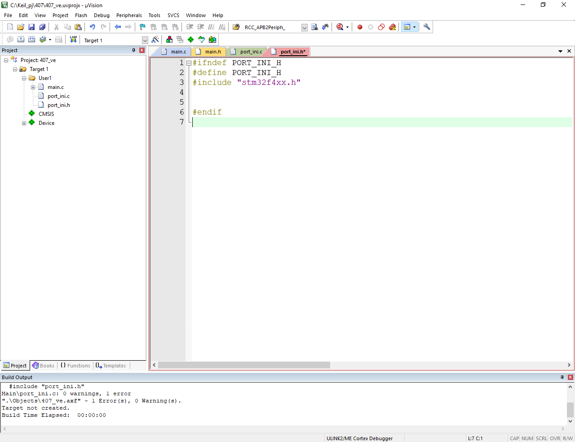This screenshot has width=575, height=442.
Task: Undo the last edit
Action: (x=93, y=27)
